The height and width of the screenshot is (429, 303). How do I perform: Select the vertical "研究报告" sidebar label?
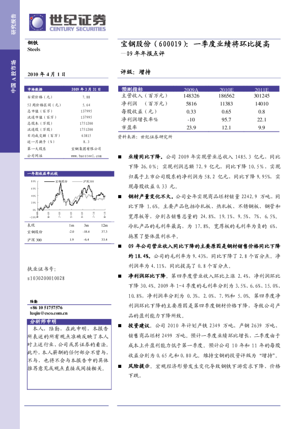tap(13, 24)
